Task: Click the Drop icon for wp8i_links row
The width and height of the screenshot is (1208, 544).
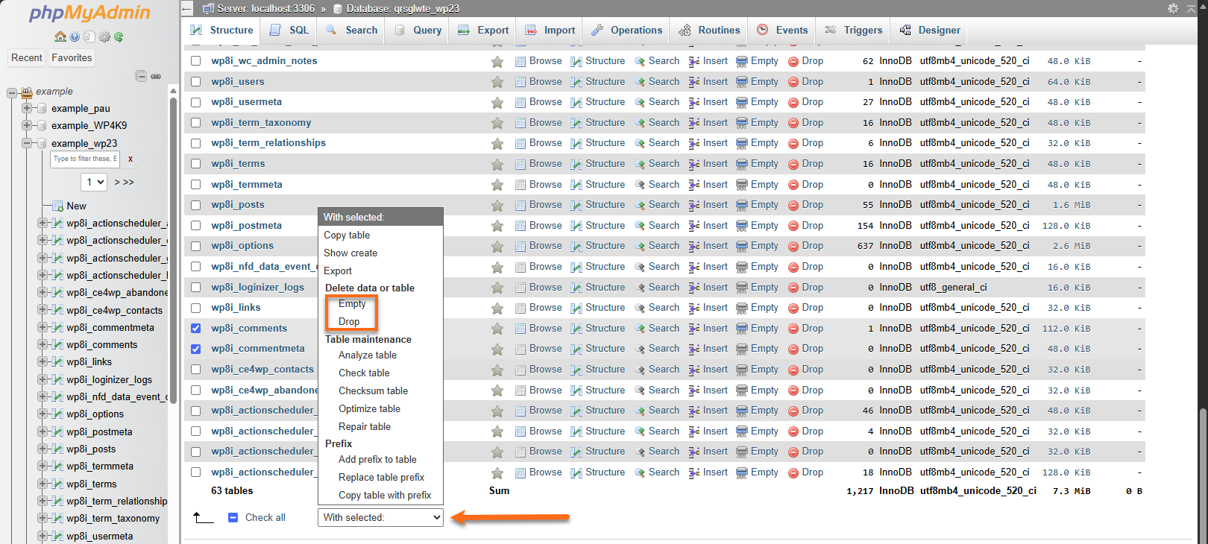Action: tap(793, 308)
